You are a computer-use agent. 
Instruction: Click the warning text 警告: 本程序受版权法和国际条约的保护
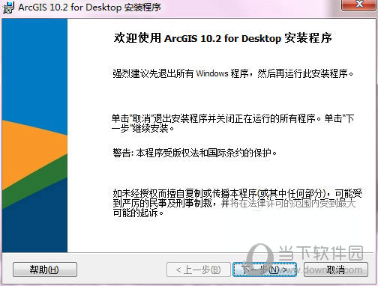pos(195,153)
